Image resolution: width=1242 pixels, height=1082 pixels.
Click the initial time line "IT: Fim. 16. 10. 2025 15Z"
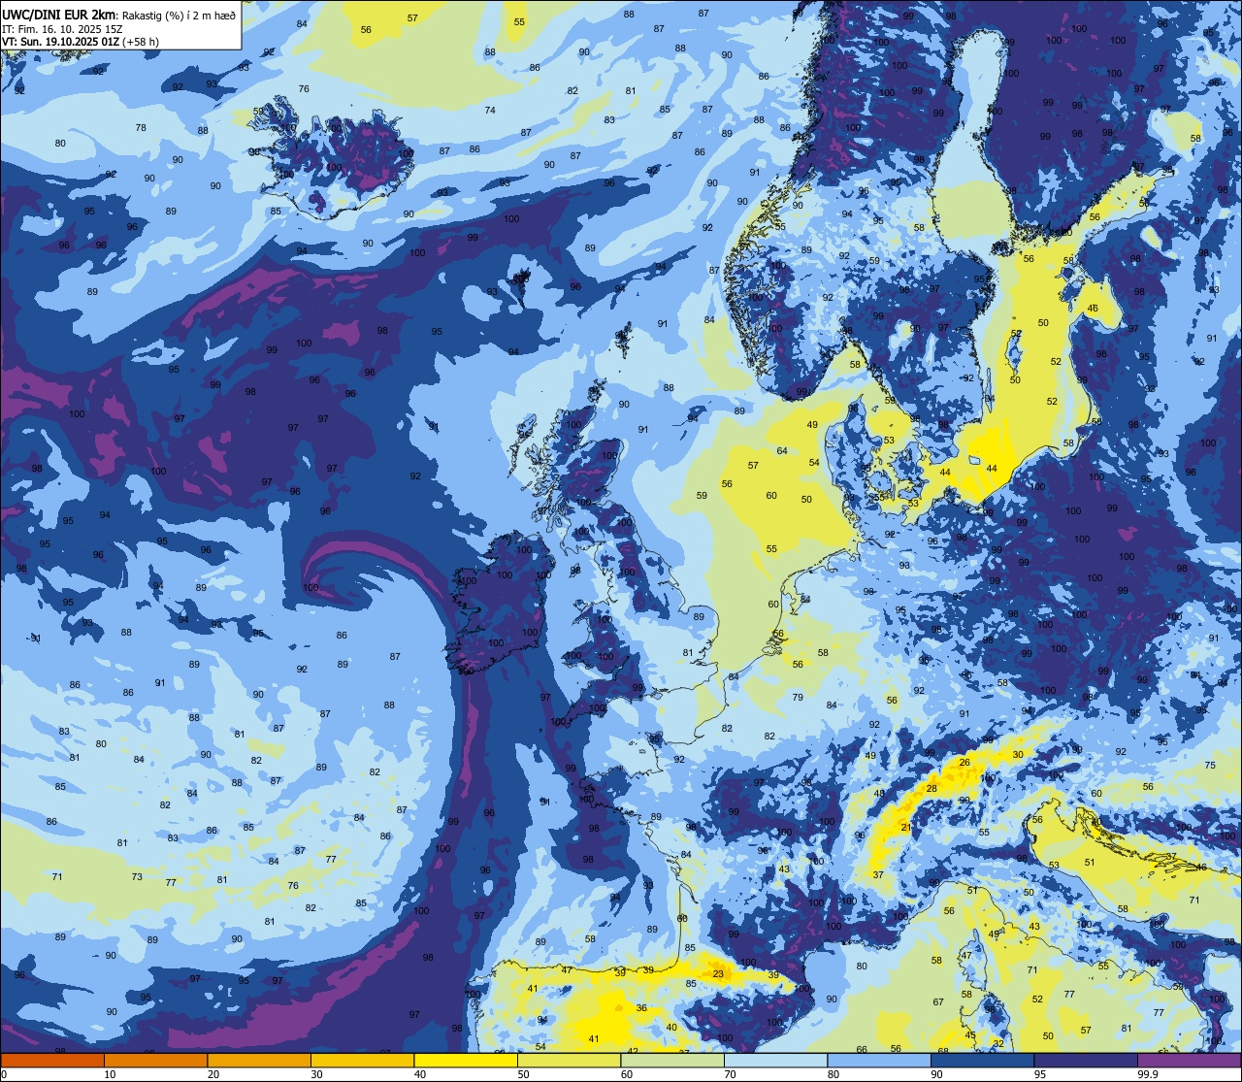61,28
